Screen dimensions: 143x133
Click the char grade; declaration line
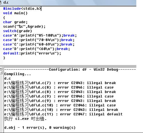[15, 22]
